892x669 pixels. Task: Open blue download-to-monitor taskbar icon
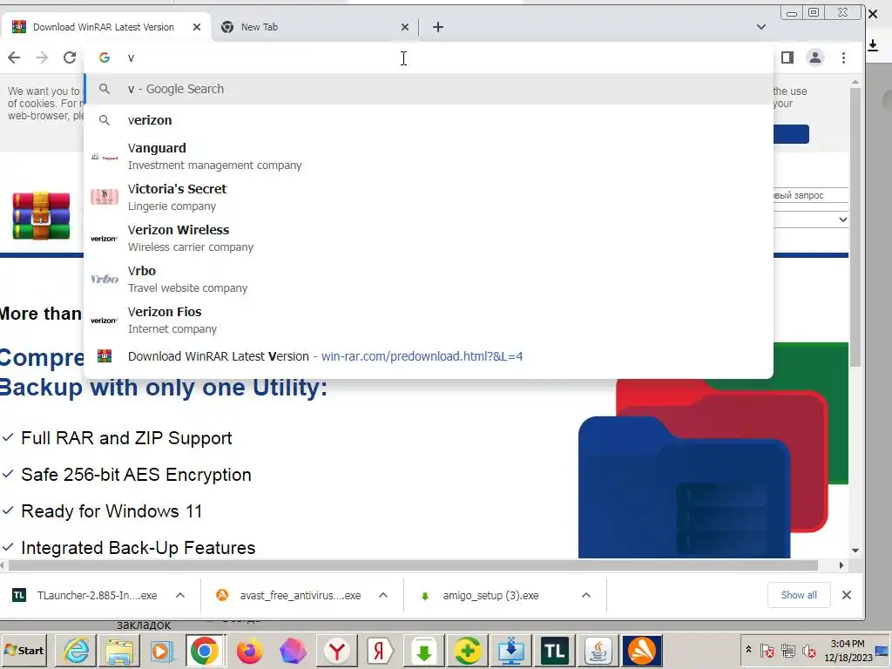[510, 651]
